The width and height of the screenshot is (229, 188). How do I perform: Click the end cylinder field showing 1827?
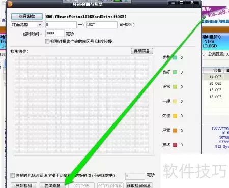(102, 25)
